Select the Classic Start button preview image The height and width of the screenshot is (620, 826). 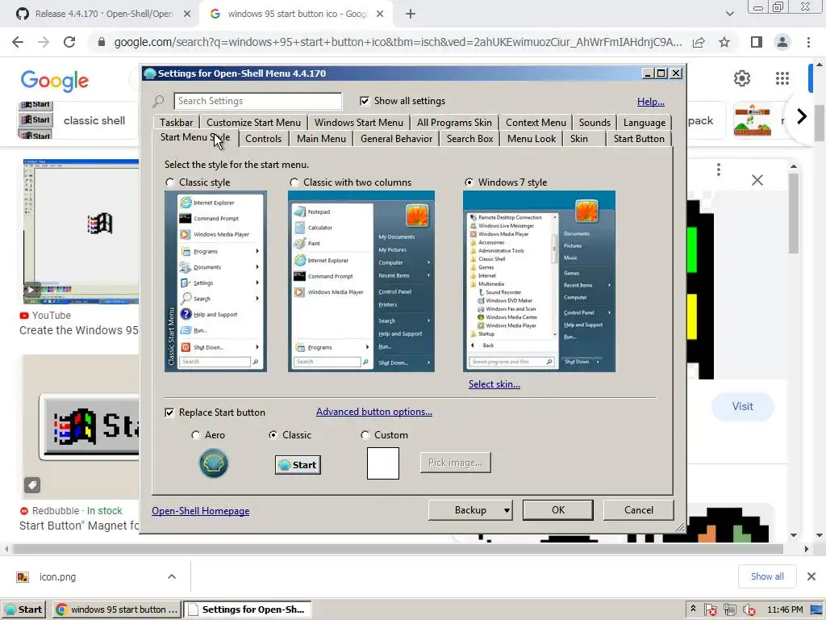[x=298, y=464]
